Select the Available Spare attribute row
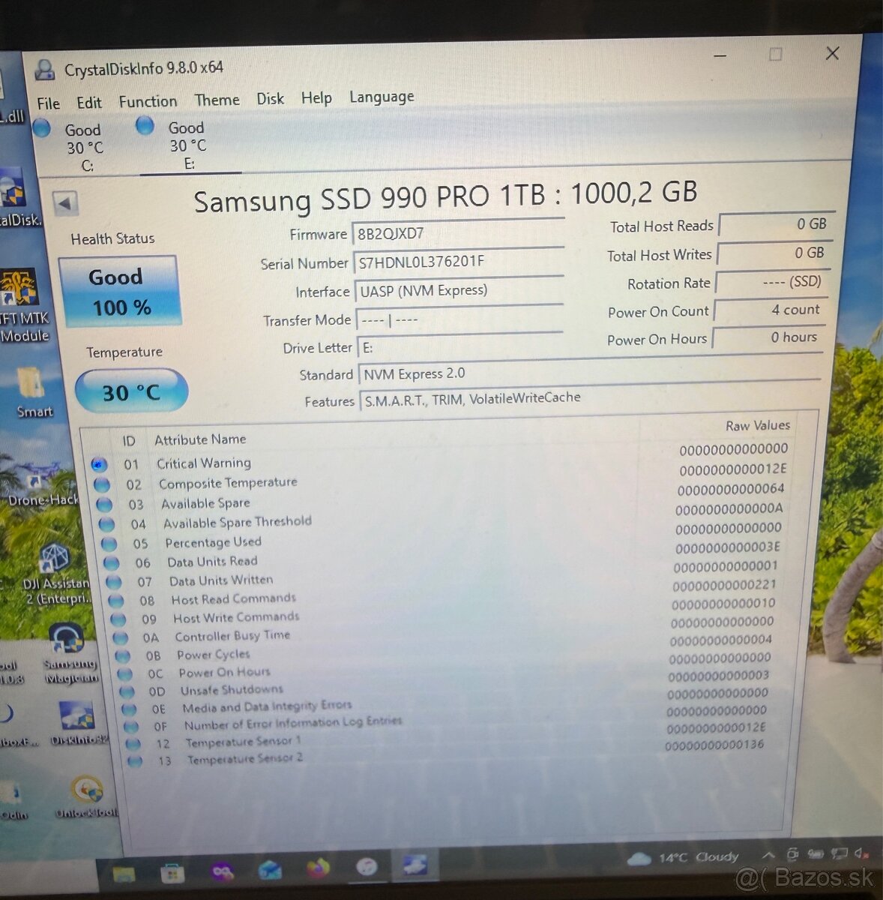Viewport: 883px width, 900px height. click(x=441, y=496)
